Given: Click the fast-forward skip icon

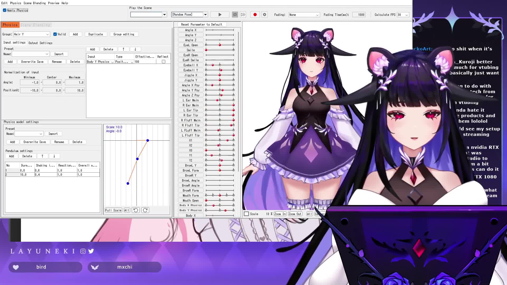Looking at the screenshot, I should [243, 15].
